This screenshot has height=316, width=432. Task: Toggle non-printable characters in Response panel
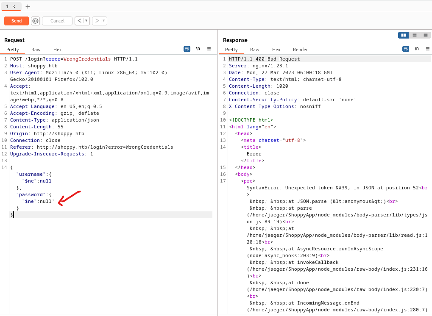(417, 49)
